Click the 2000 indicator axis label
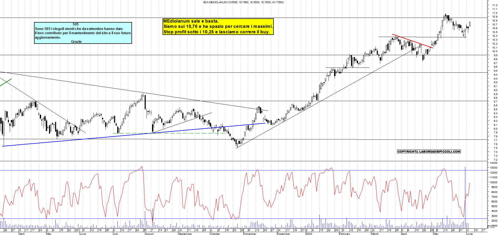498x235 pixels. pos(494,221)
